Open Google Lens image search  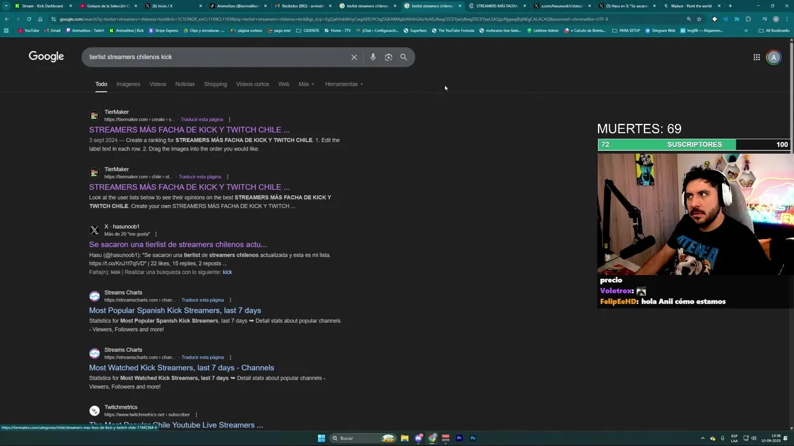[x=388, y=57]
